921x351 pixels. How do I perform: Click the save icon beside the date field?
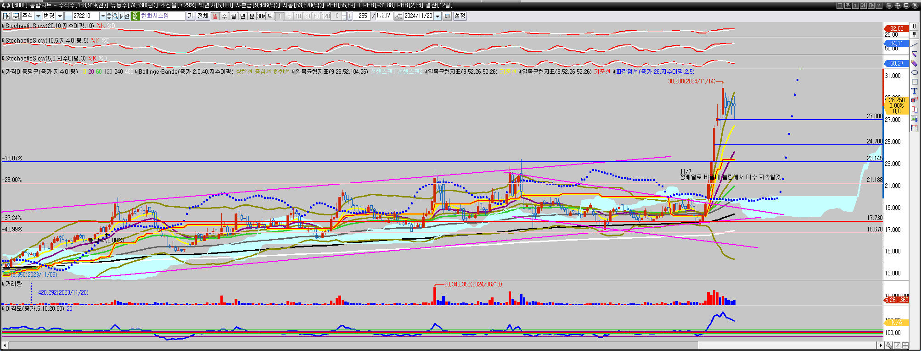447,16
